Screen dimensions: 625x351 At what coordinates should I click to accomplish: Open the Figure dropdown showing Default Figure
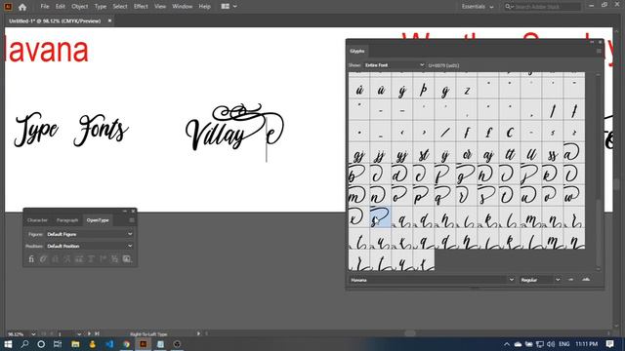(89, 234)
